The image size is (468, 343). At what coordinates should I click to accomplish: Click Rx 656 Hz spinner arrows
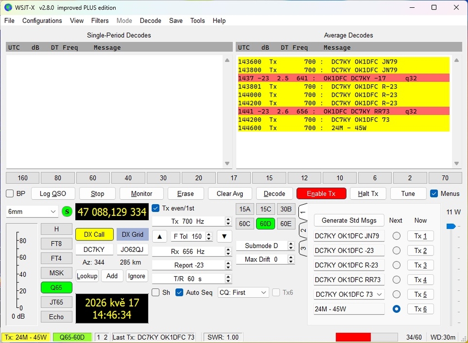[229, 251]
